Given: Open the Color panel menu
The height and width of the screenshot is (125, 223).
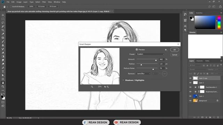Looking at the screenshot, I should pyautogui.click(x=221, y=13).
